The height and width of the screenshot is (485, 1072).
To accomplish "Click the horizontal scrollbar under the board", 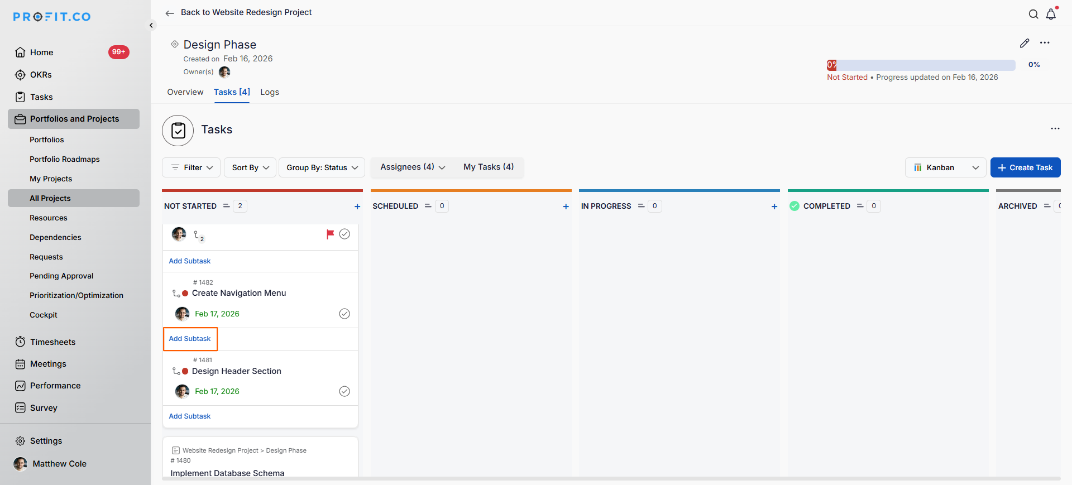I will click(x=611, y=479).
